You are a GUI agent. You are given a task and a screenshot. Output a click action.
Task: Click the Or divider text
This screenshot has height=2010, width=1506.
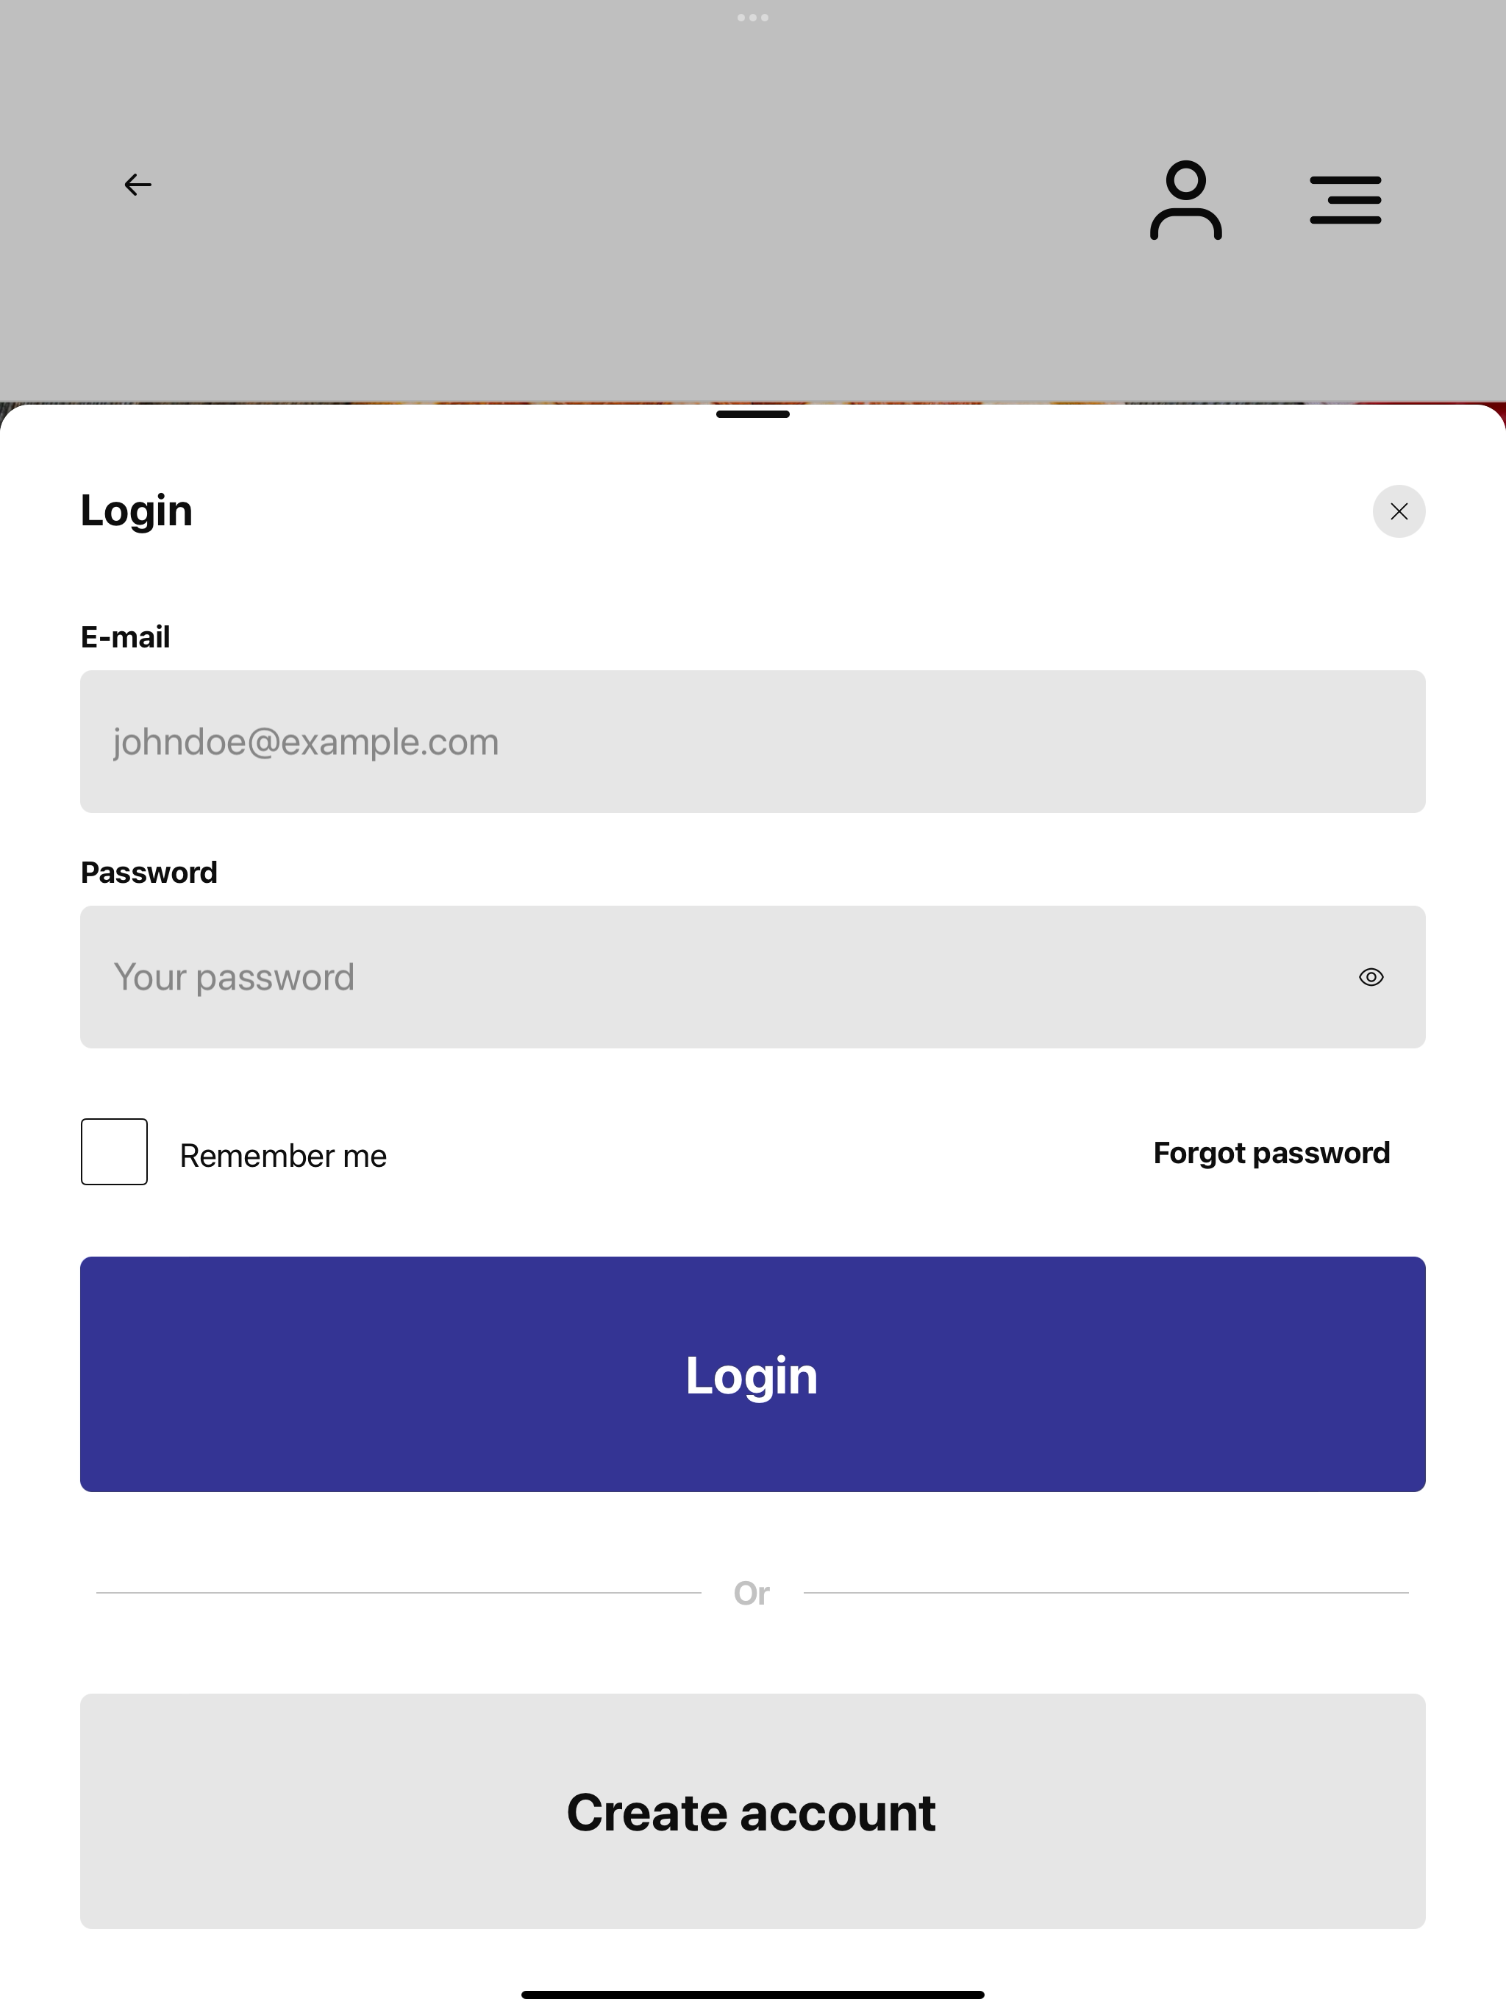pyautogui.click(x=752, y=1593)
